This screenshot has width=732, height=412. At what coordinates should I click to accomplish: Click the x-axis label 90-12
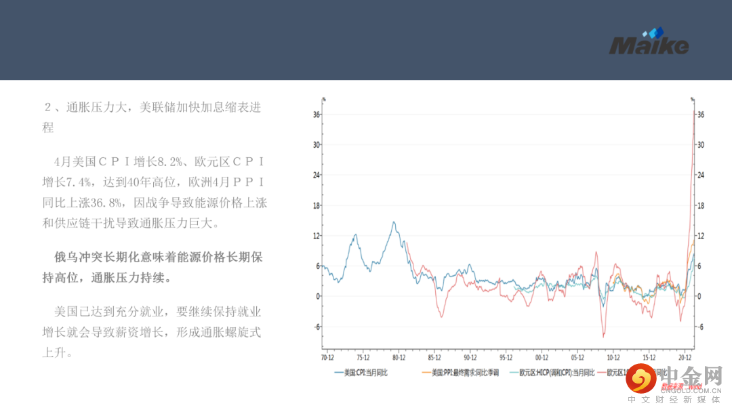pos(470,358)
